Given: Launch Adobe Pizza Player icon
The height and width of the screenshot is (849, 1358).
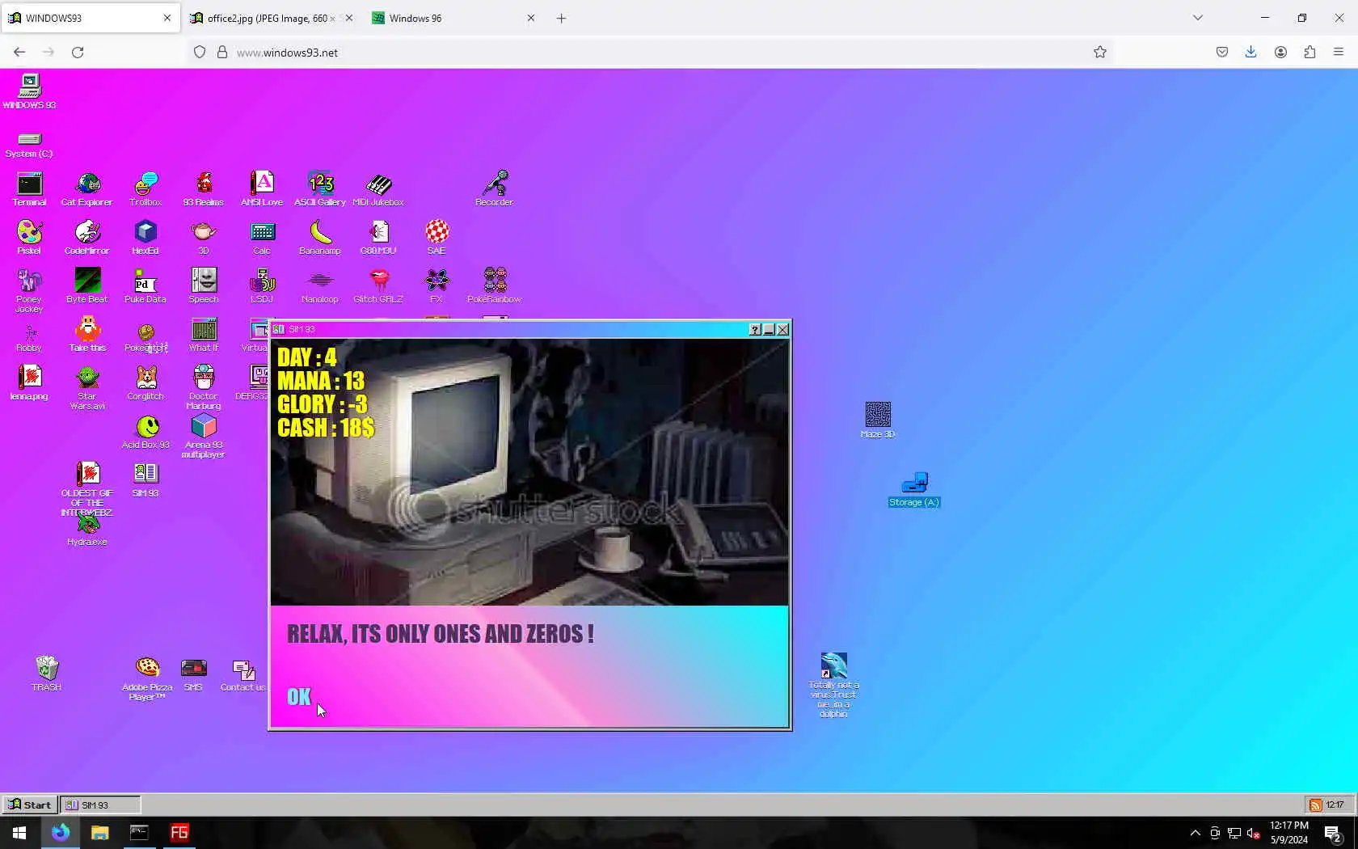Looking at the screenshot, I should coord(147,678).
